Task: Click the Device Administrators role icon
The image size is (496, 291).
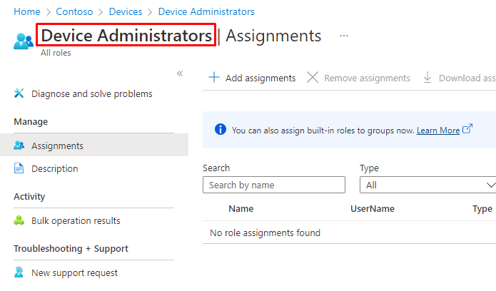Action: (23, 40)
